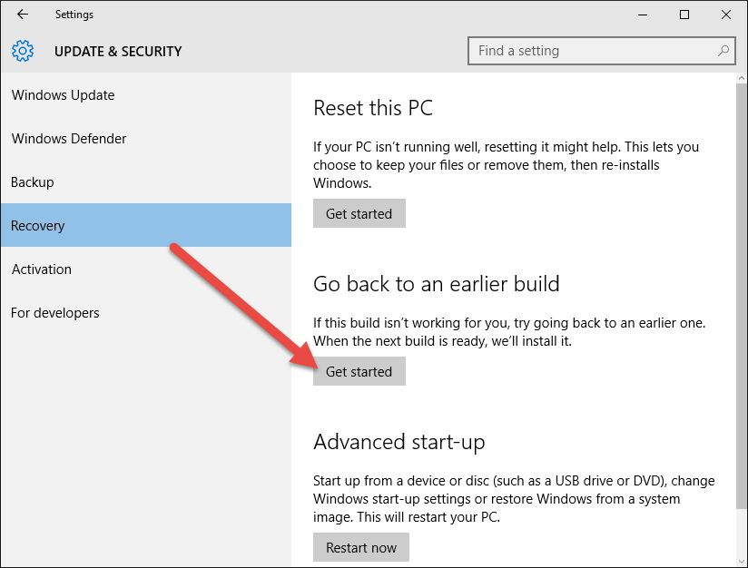This screenshot has width=748, height=568.
Task: Close the Settings window
Action: tap(726, 15)
